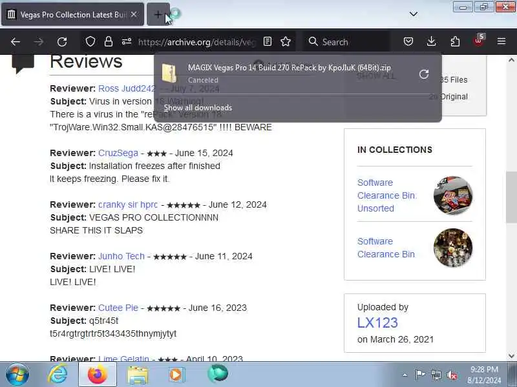Click the archive.org URL address field
The image size is (517, 387).
[x=196, y=42]
